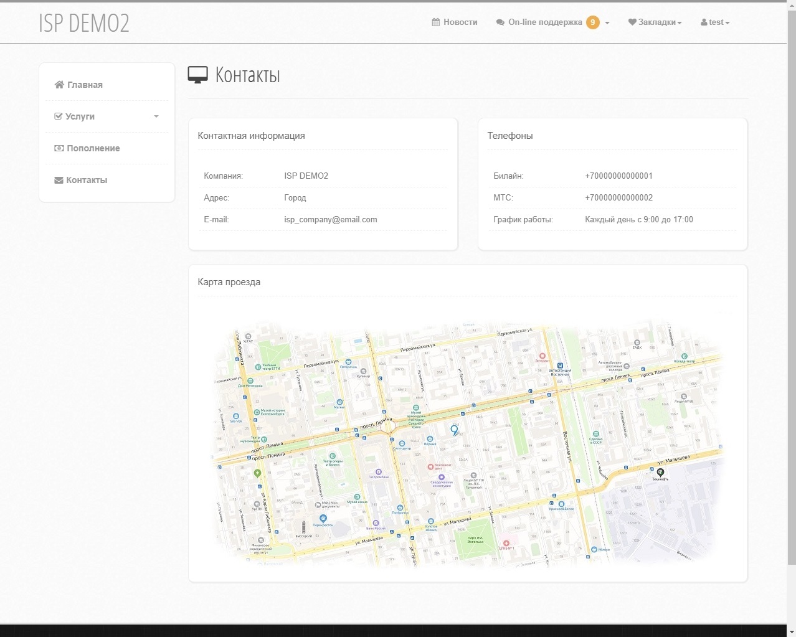The height and width of the screenshot is (637, 796).
Task: Click the isp_company@email.com address
Action: pyautogui.click(x=331, y=220)
